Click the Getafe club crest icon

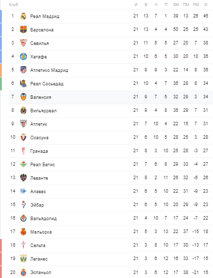pos(23,56)
